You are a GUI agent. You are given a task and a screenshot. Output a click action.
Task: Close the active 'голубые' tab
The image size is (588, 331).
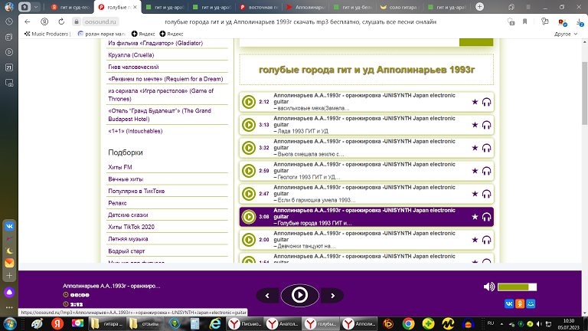pyautogui.click(x=135, y=7)
